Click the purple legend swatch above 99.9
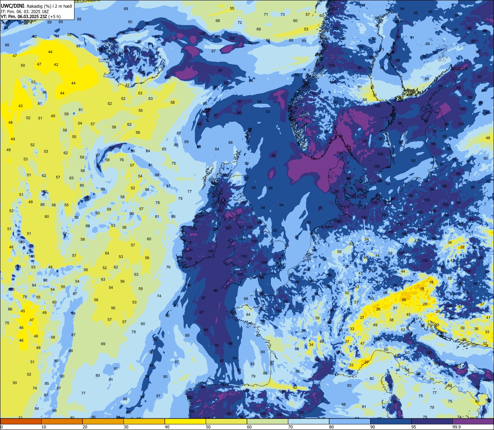 (x=473, y=421)
